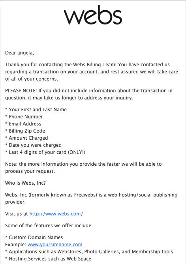The width and height of the screenshot is (186, 264).
Task: Open the www.yoursitename.com example link
Action: coord(55,245)
